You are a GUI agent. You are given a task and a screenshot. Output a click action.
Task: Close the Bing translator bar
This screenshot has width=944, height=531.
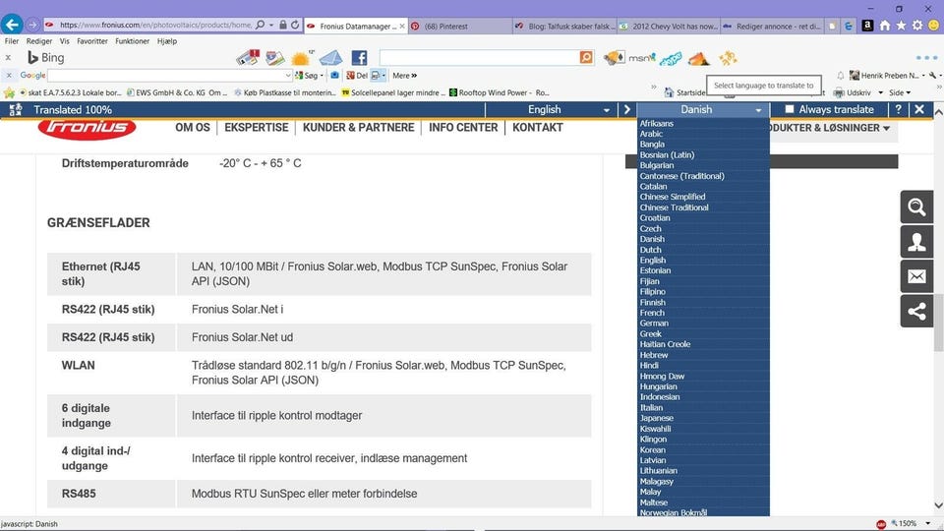[919, 109]
